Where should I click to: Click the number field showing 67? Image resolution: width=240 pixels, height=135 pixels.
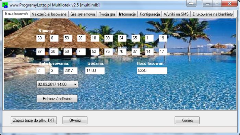[40, 52]
